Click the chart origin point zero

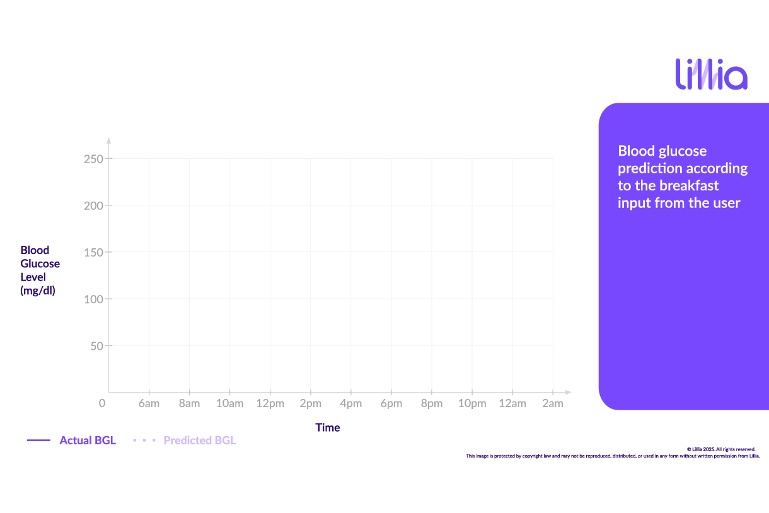[101, 403]
